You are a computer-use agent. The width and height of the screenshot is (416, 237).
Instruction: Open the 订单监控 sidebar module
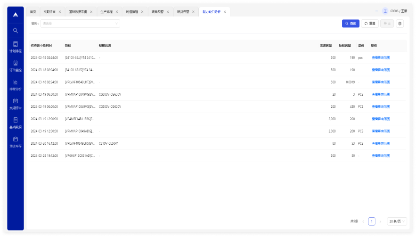pyautogui.click(x=16, y=66)
